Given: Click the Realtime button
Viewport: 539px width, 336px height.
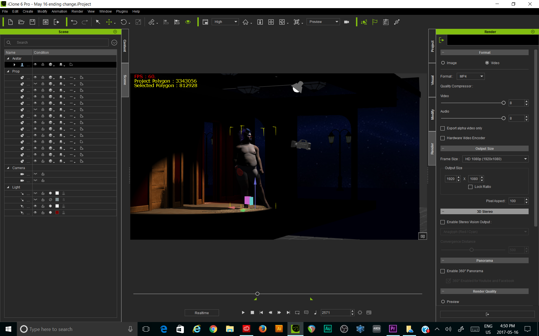Looking at the screenshot, I should coord(202,313).
